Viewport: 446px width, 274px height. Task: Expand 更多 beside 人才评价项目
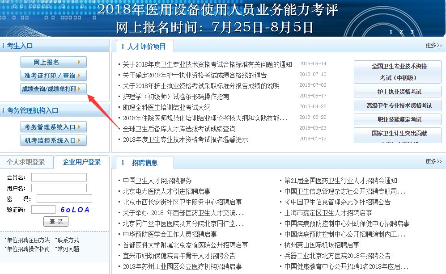434,45
